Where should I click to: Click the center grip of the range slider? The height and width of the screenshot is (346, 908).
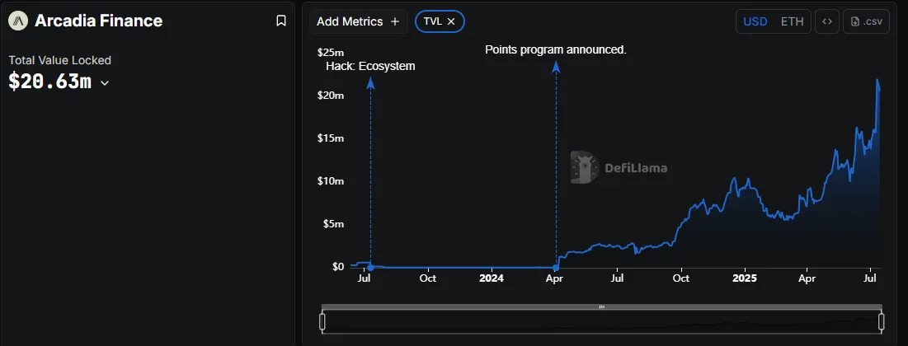click(x=602, y=306)
